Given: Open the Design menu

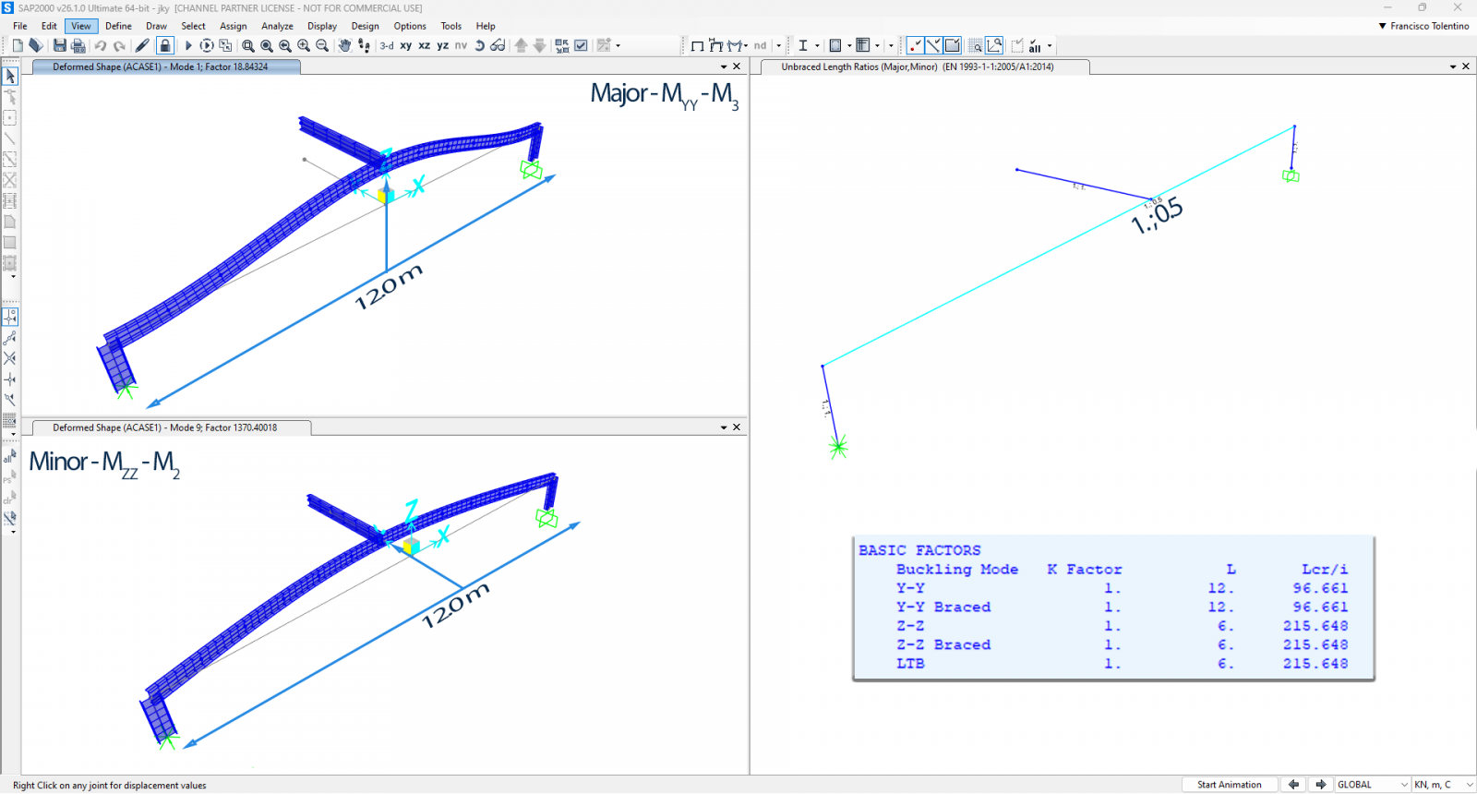Looking at the screenshot, I should click(x=365, y=26).
